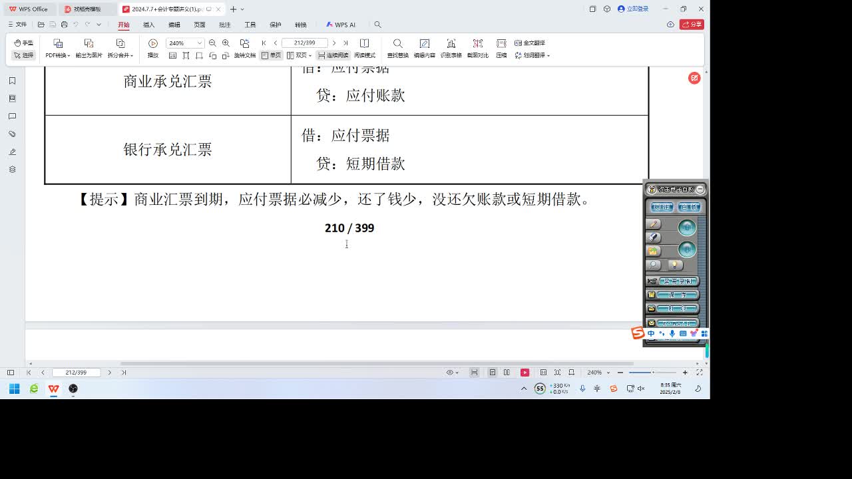Open a new tab with the plus button
The height and width of the screenshot is (479, 852).
coord(233,9)
